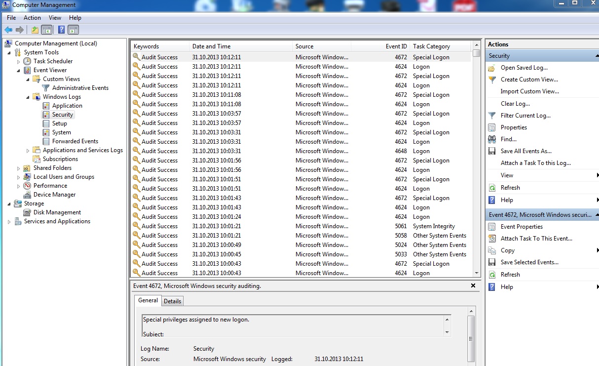Open the Help menu in menu bar
The image size is (599, 366).
(x=75, y=18)
